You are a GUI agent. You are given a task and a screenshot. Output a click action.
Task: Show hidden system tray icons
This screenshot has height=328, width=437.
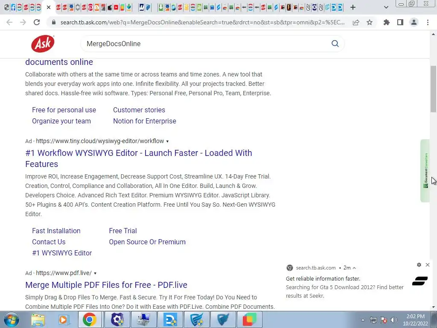click(x=363, y=320)
